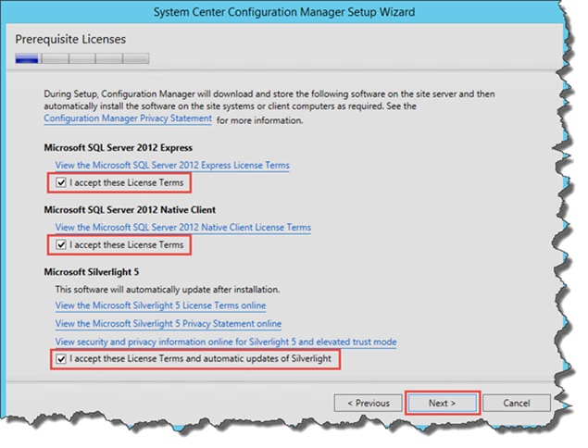Click the Microsoft SQL Server 2012 Express heading
The image size is (588, 448).
click(119, 148)
